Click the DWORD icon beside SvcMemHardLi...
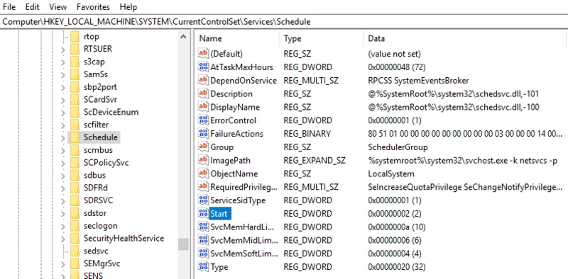 (x=204, y=227)
